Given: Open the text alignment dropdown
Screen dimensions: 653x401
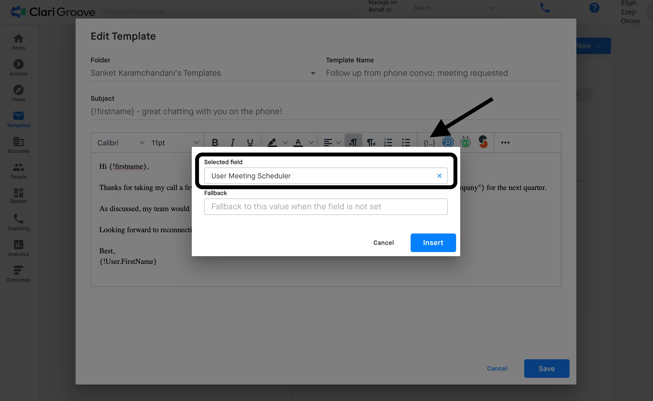Looking at the screenshot, I should [338, 143].
